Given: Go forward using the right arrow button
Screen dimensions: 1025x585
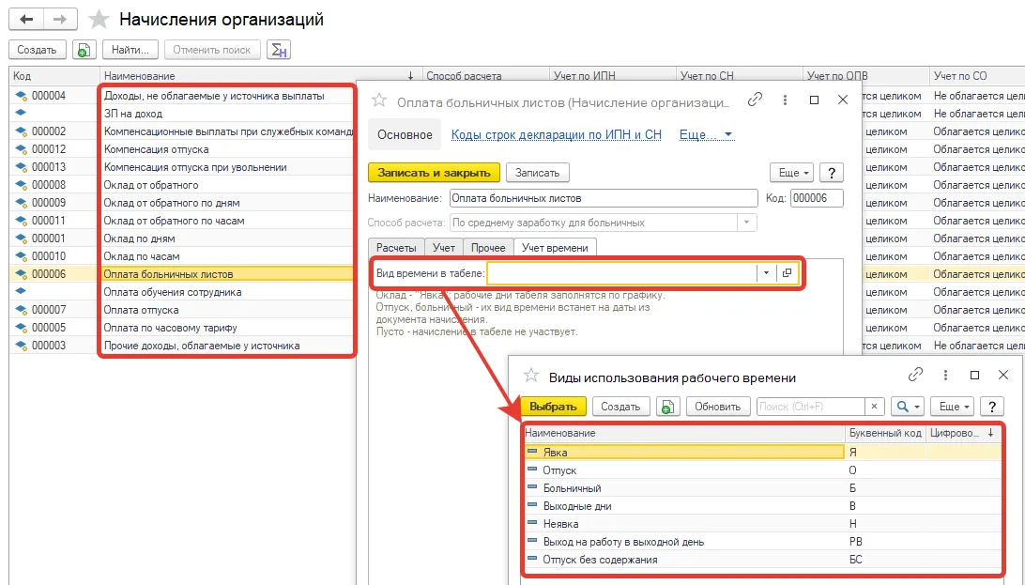Looking at the screenshot, I should (x=60, y=19).
